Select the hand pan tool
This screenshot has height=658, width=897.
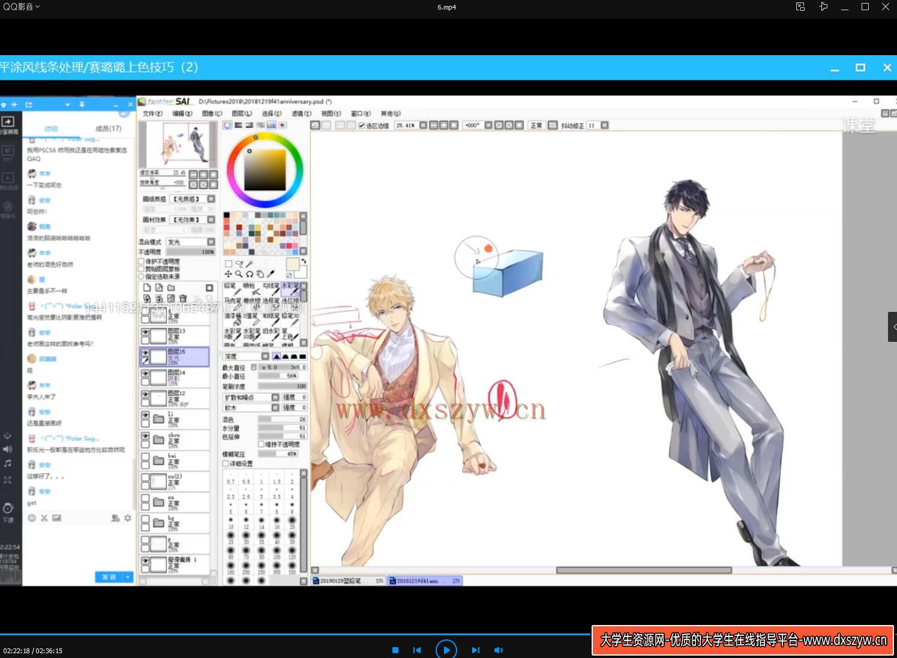tap(260, 274)
